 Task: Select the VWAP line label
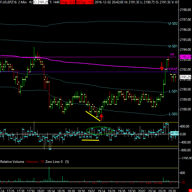click(173, 69)
